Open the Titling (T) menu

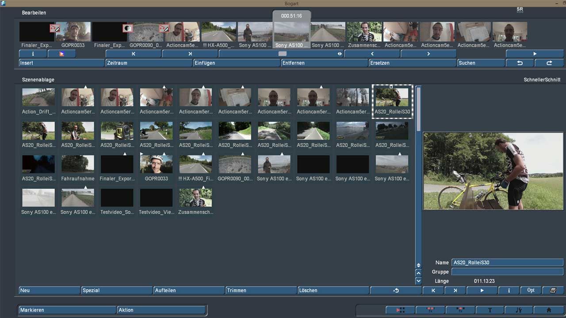point(490,310)
